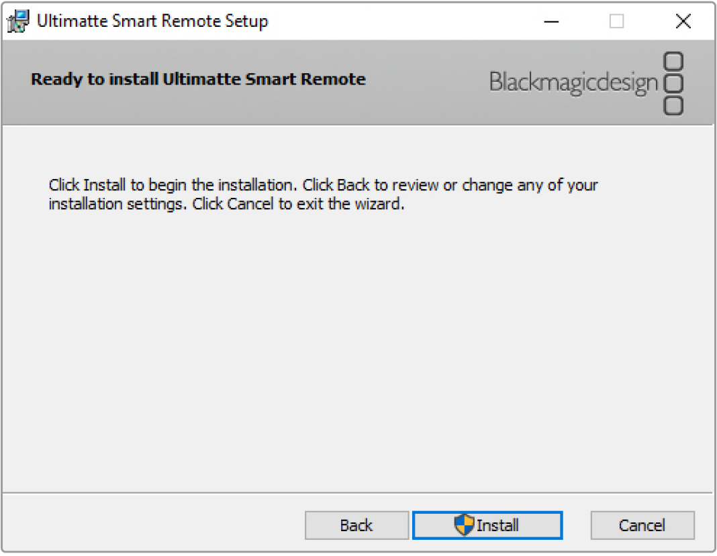This screenshot has height=556, width=717.
Task: Minimize the Ultimatte Smart Remote Setup window
Action: coord(552,21)
